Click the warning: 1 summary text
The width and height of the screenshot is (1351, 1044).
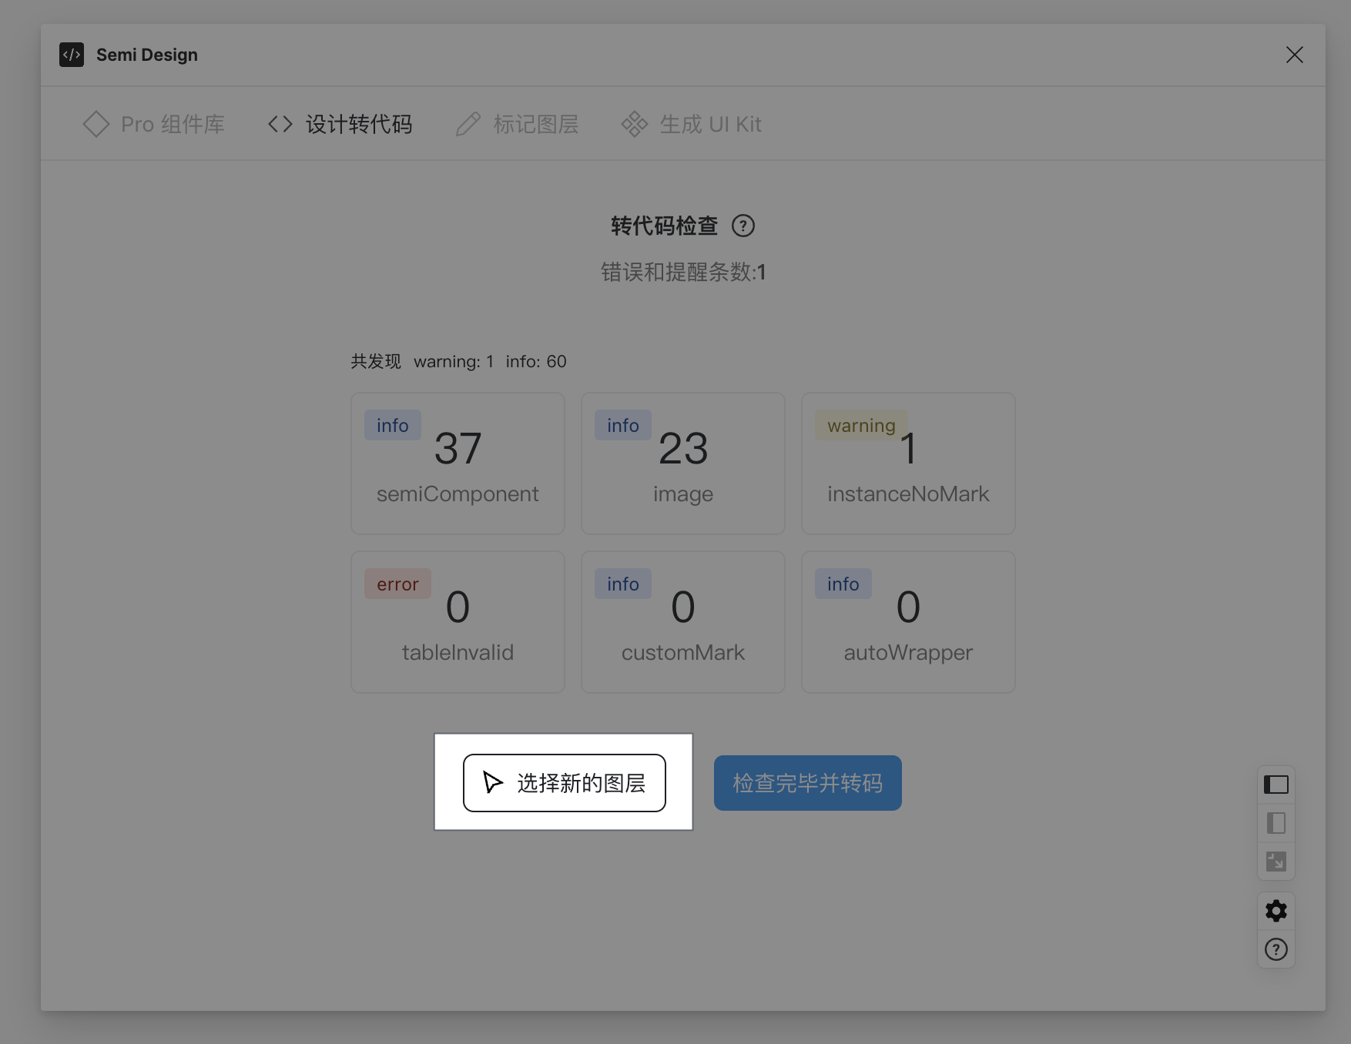[454, 361]
